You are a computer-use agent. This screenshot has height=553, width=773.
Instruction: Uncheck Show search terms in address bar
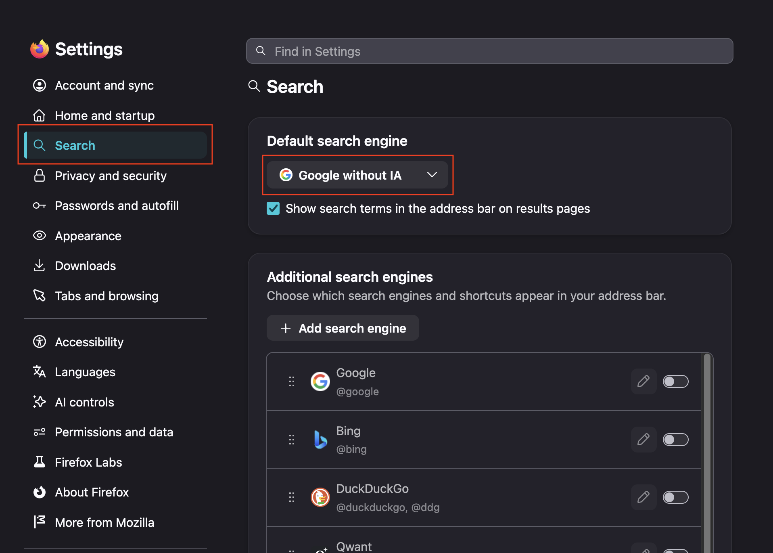(273, 209)
